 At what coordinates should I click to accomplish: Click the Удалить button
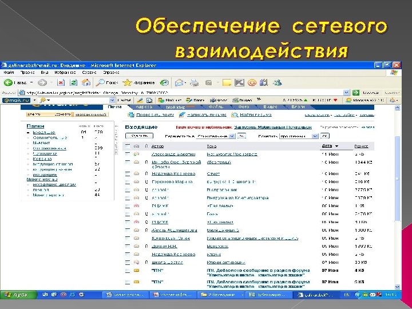tap(139, 136)
